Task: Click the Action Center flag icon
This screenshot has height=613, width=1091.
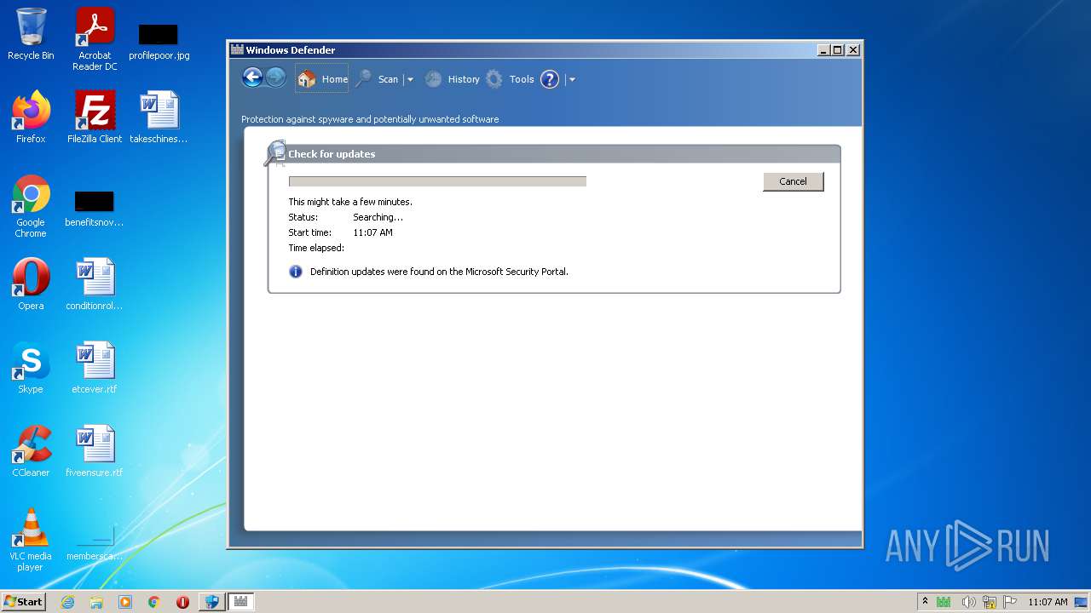Action: tap(1010, 602)
